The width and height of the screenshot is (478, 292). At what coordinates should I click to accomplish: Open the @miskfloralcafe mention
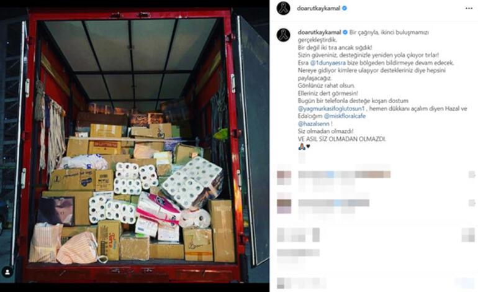pyautogui.click(x=345, y=116)
